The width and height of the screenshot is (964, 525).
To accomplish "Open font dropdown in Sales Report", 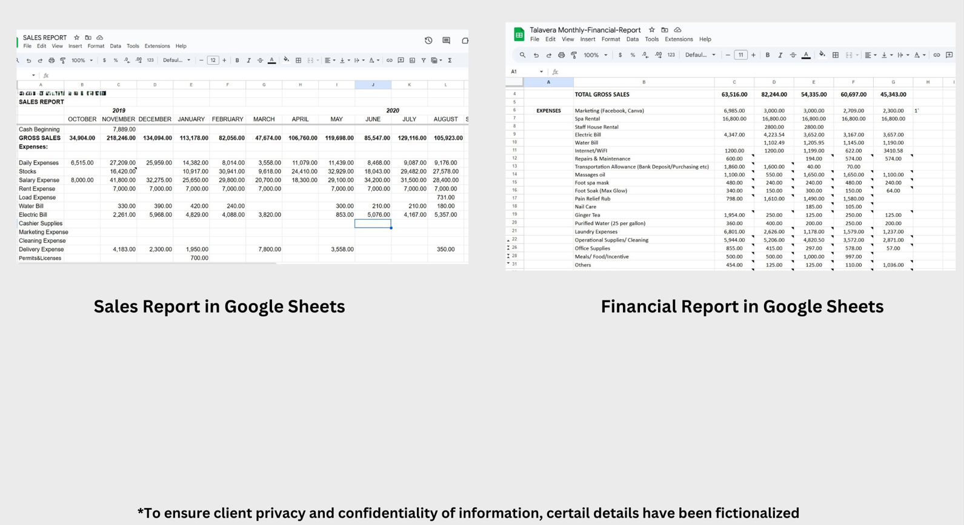I will pyautogui.click(x=176, y=61).
